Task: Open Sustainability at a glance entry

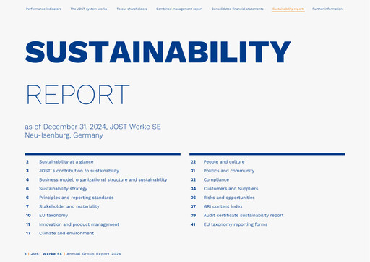Action: pos(66,162)
